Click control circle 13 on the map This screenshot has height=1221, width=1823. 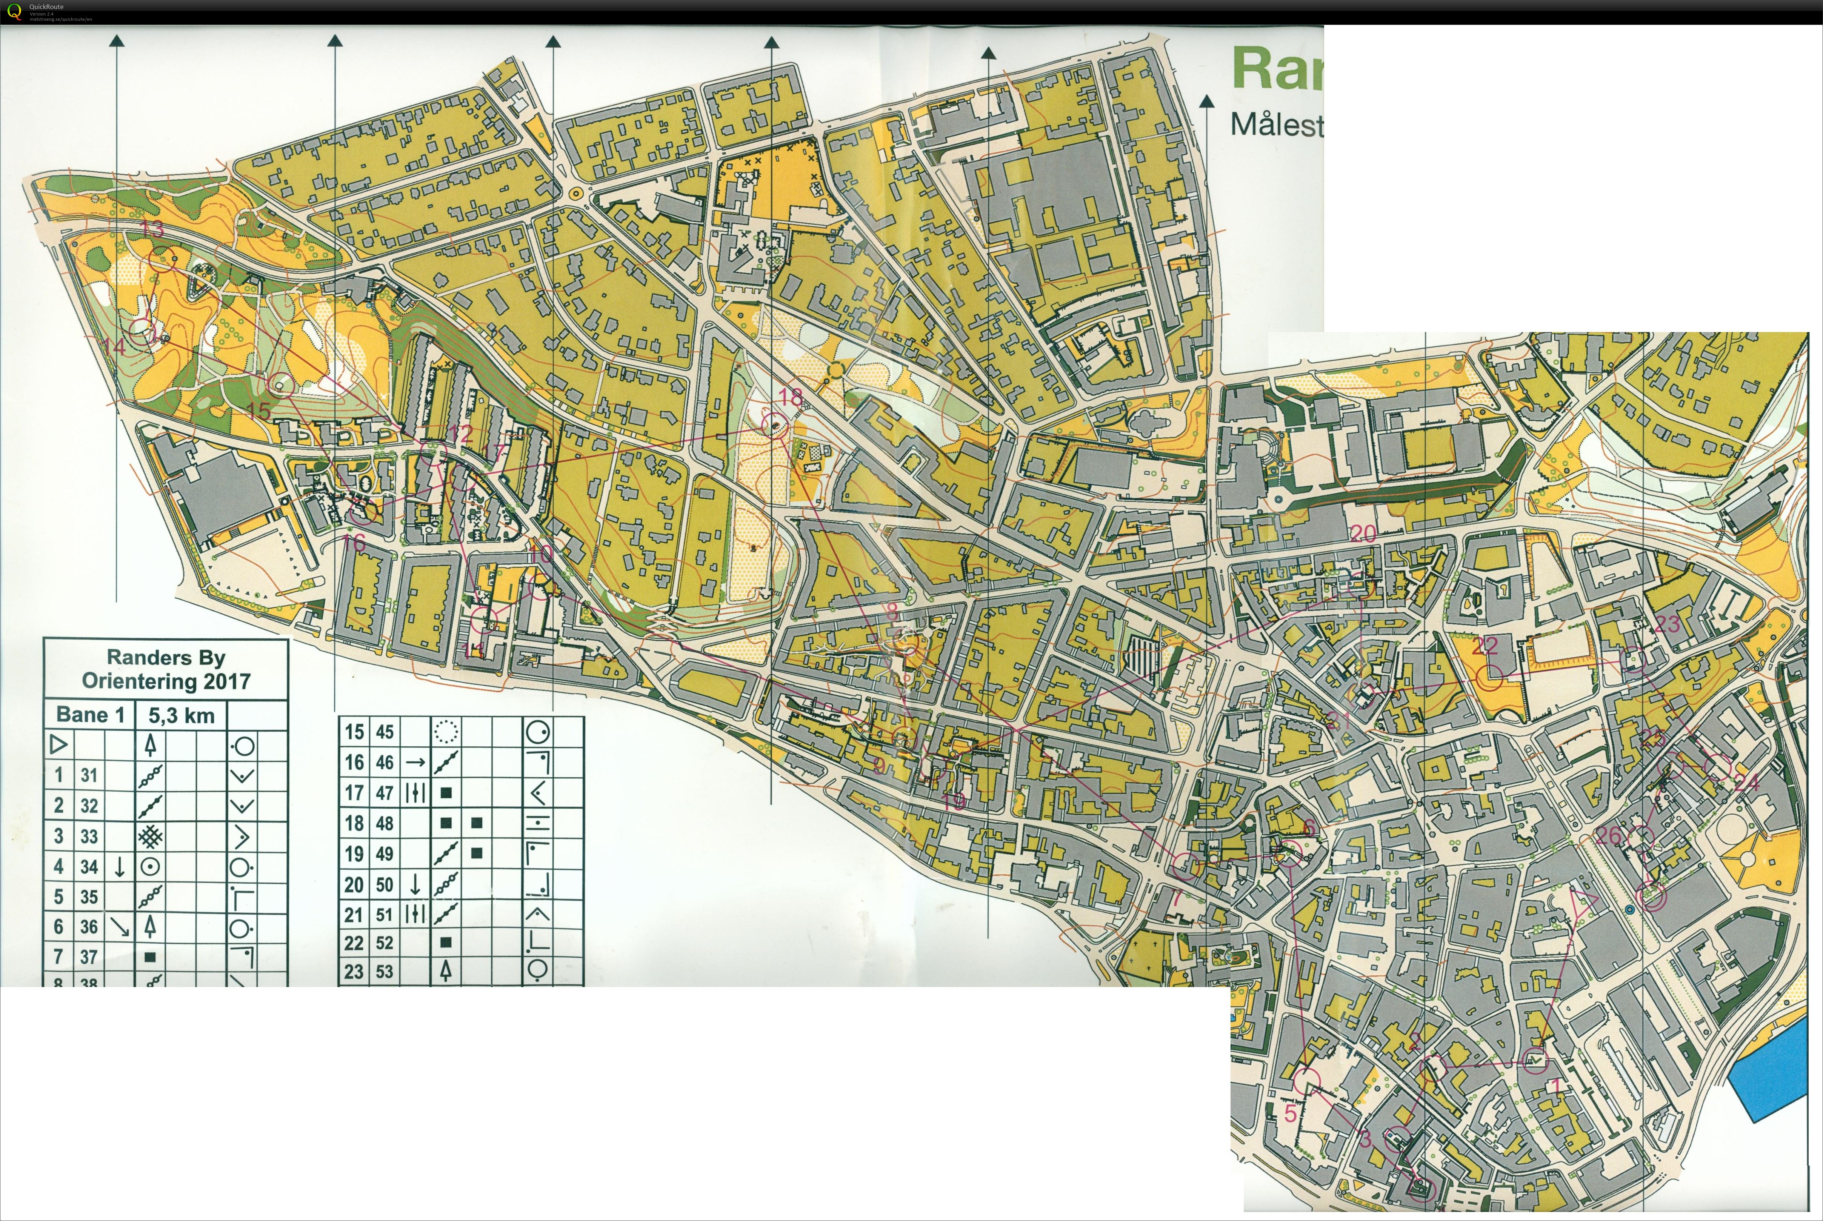click(161, 259)
